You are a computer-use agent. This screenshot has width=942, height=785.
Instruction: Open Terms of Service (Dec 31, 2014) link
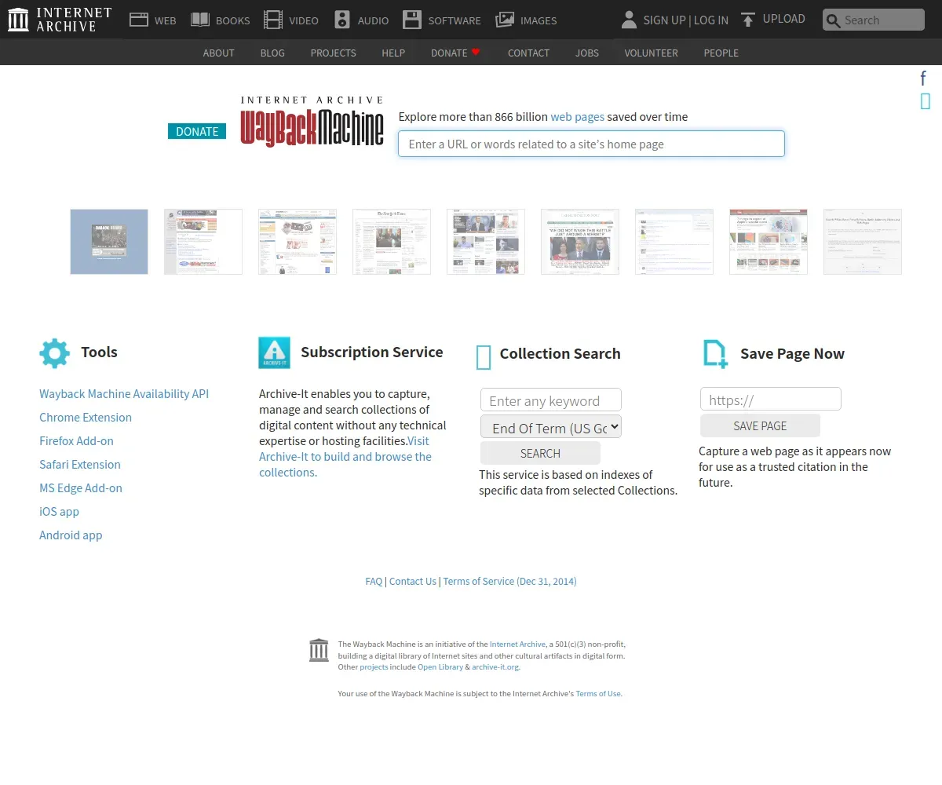coord(509,582)
